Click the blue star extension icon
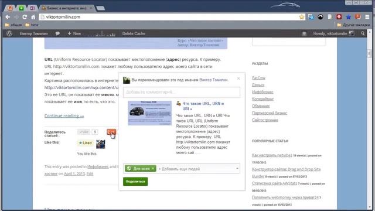The height and width of the screenshot is (211, 375). [x=348, y=17]
